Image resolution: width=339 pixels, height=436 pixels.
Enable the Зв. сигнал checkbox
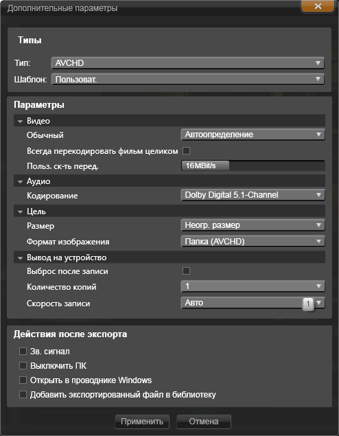coord(23,351)
